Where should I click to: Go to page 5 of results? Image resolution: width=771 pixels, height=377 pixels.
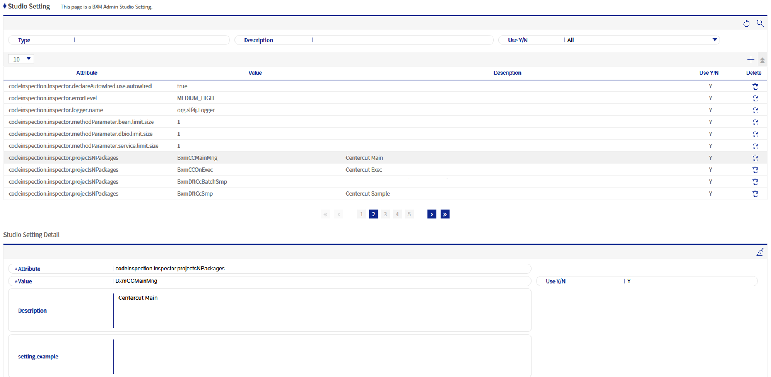[x=409, y=214]
